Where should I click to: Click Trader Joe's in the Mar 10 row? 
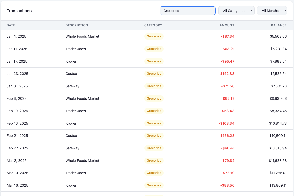click(x=76, y=173)
